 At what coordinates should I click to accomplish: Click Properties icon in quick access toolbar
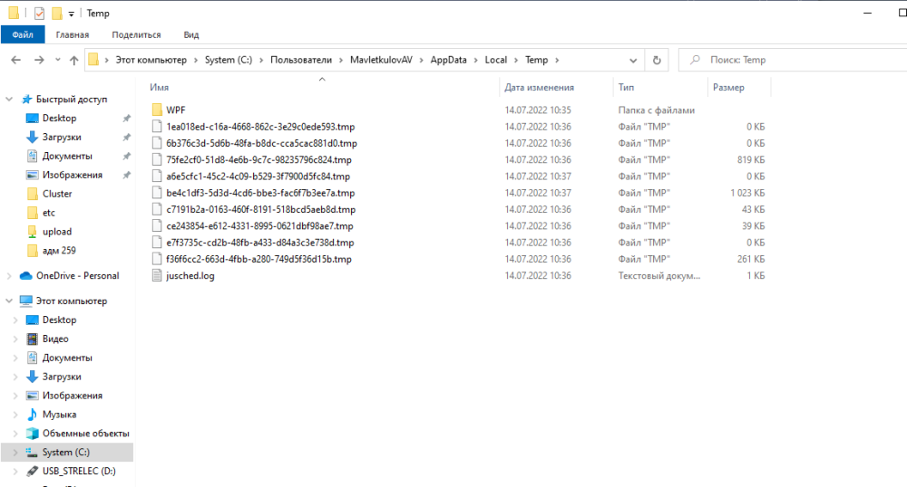pos(39,13)
